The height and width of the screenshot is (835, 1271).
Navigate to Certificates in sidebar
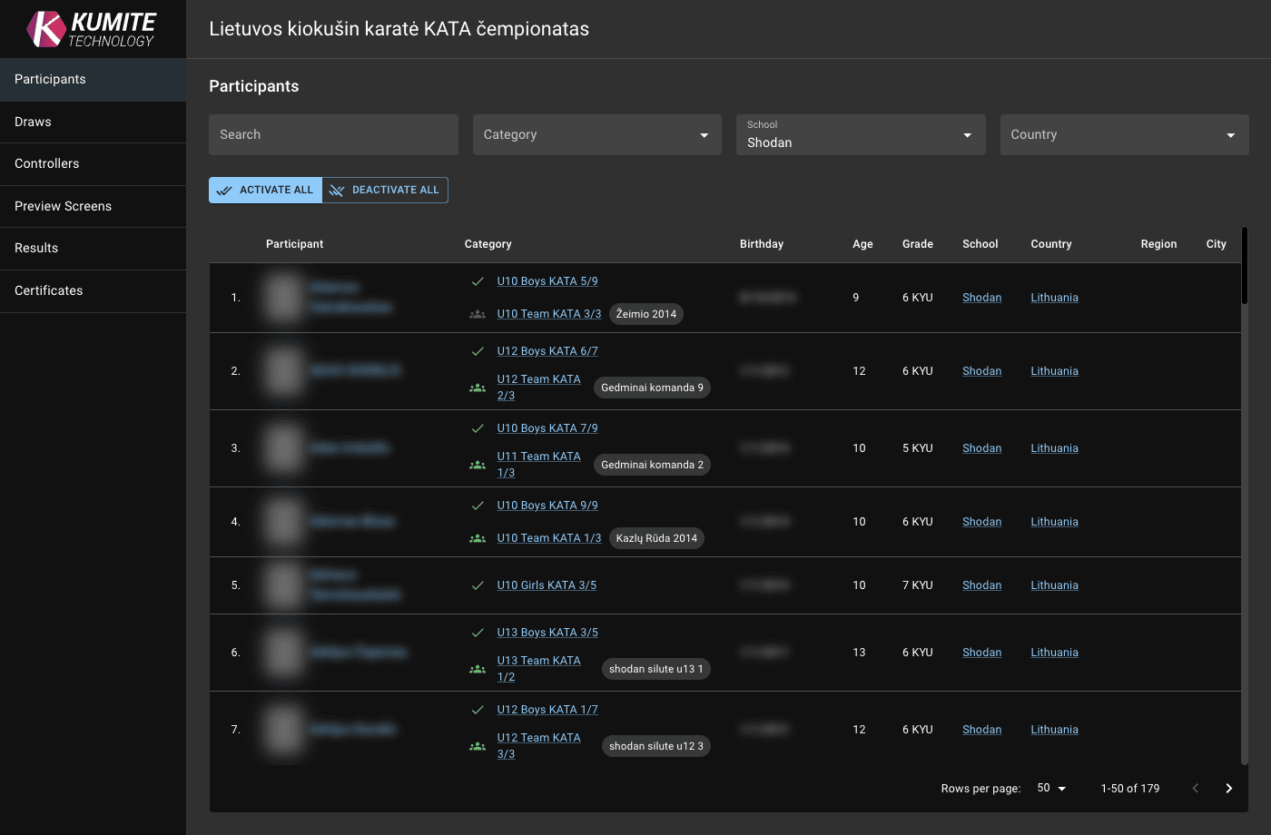[93, 290]
